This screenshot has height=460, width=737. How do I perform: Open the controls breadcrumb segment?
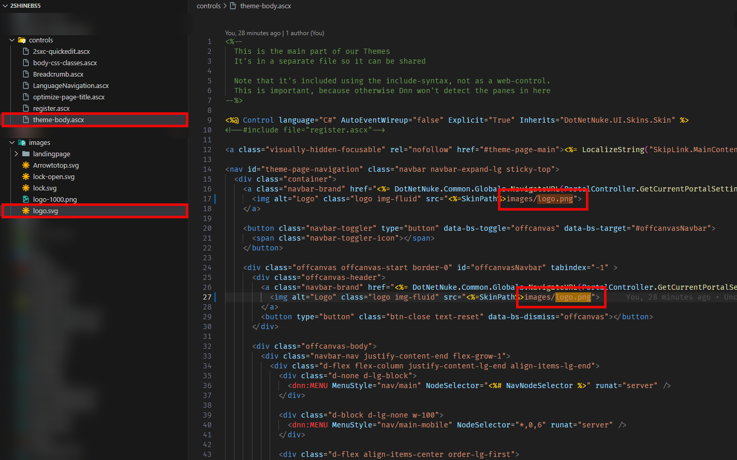209,6
